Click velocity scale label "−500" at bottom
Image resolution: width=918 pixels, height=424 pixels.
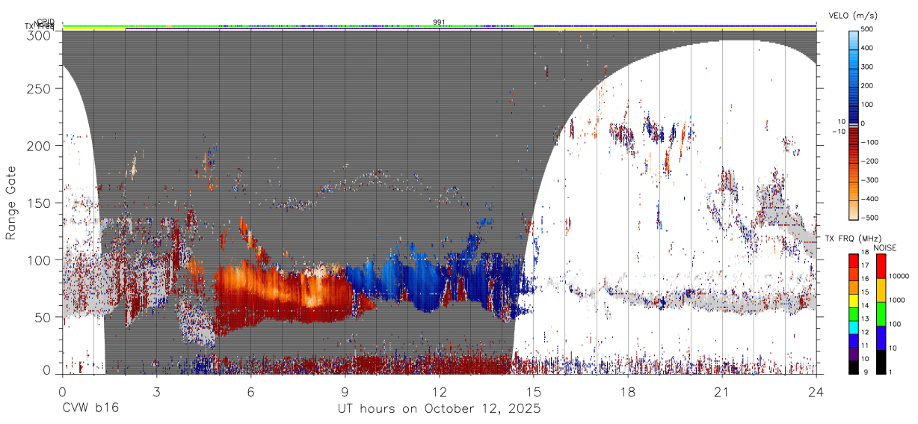click(870, 218)
